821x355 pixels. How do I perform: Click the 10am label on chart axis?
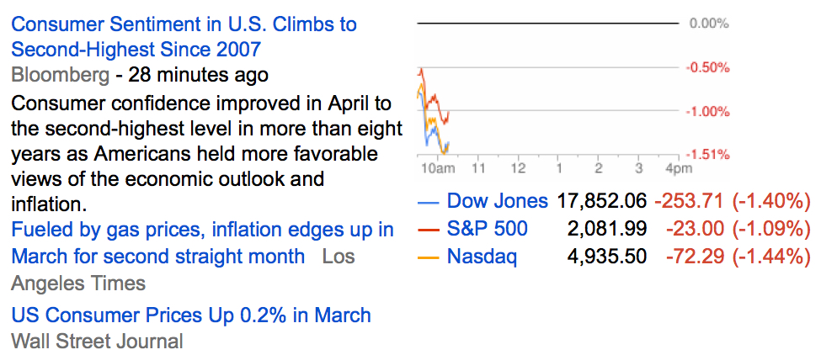(x=438, y=169)
